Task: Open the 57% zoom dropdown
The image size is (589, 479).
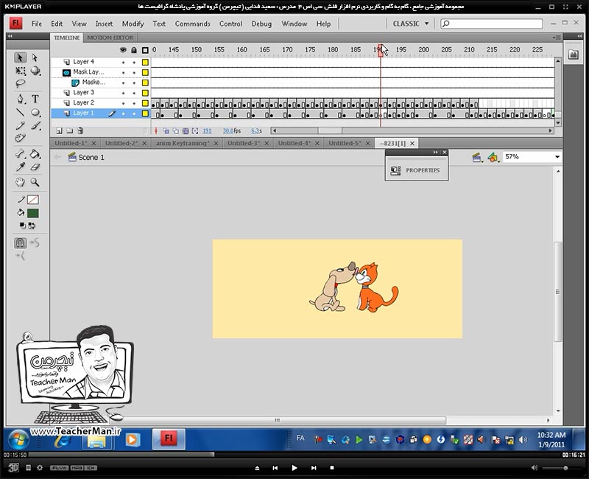Action: tap(557, 157)
